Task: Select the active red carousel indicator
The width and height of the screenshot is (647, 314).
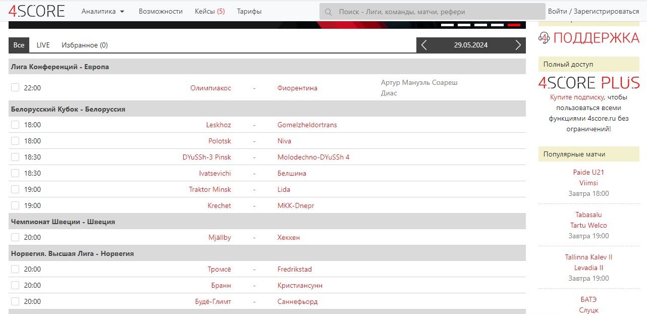Action: click(514, 25)
